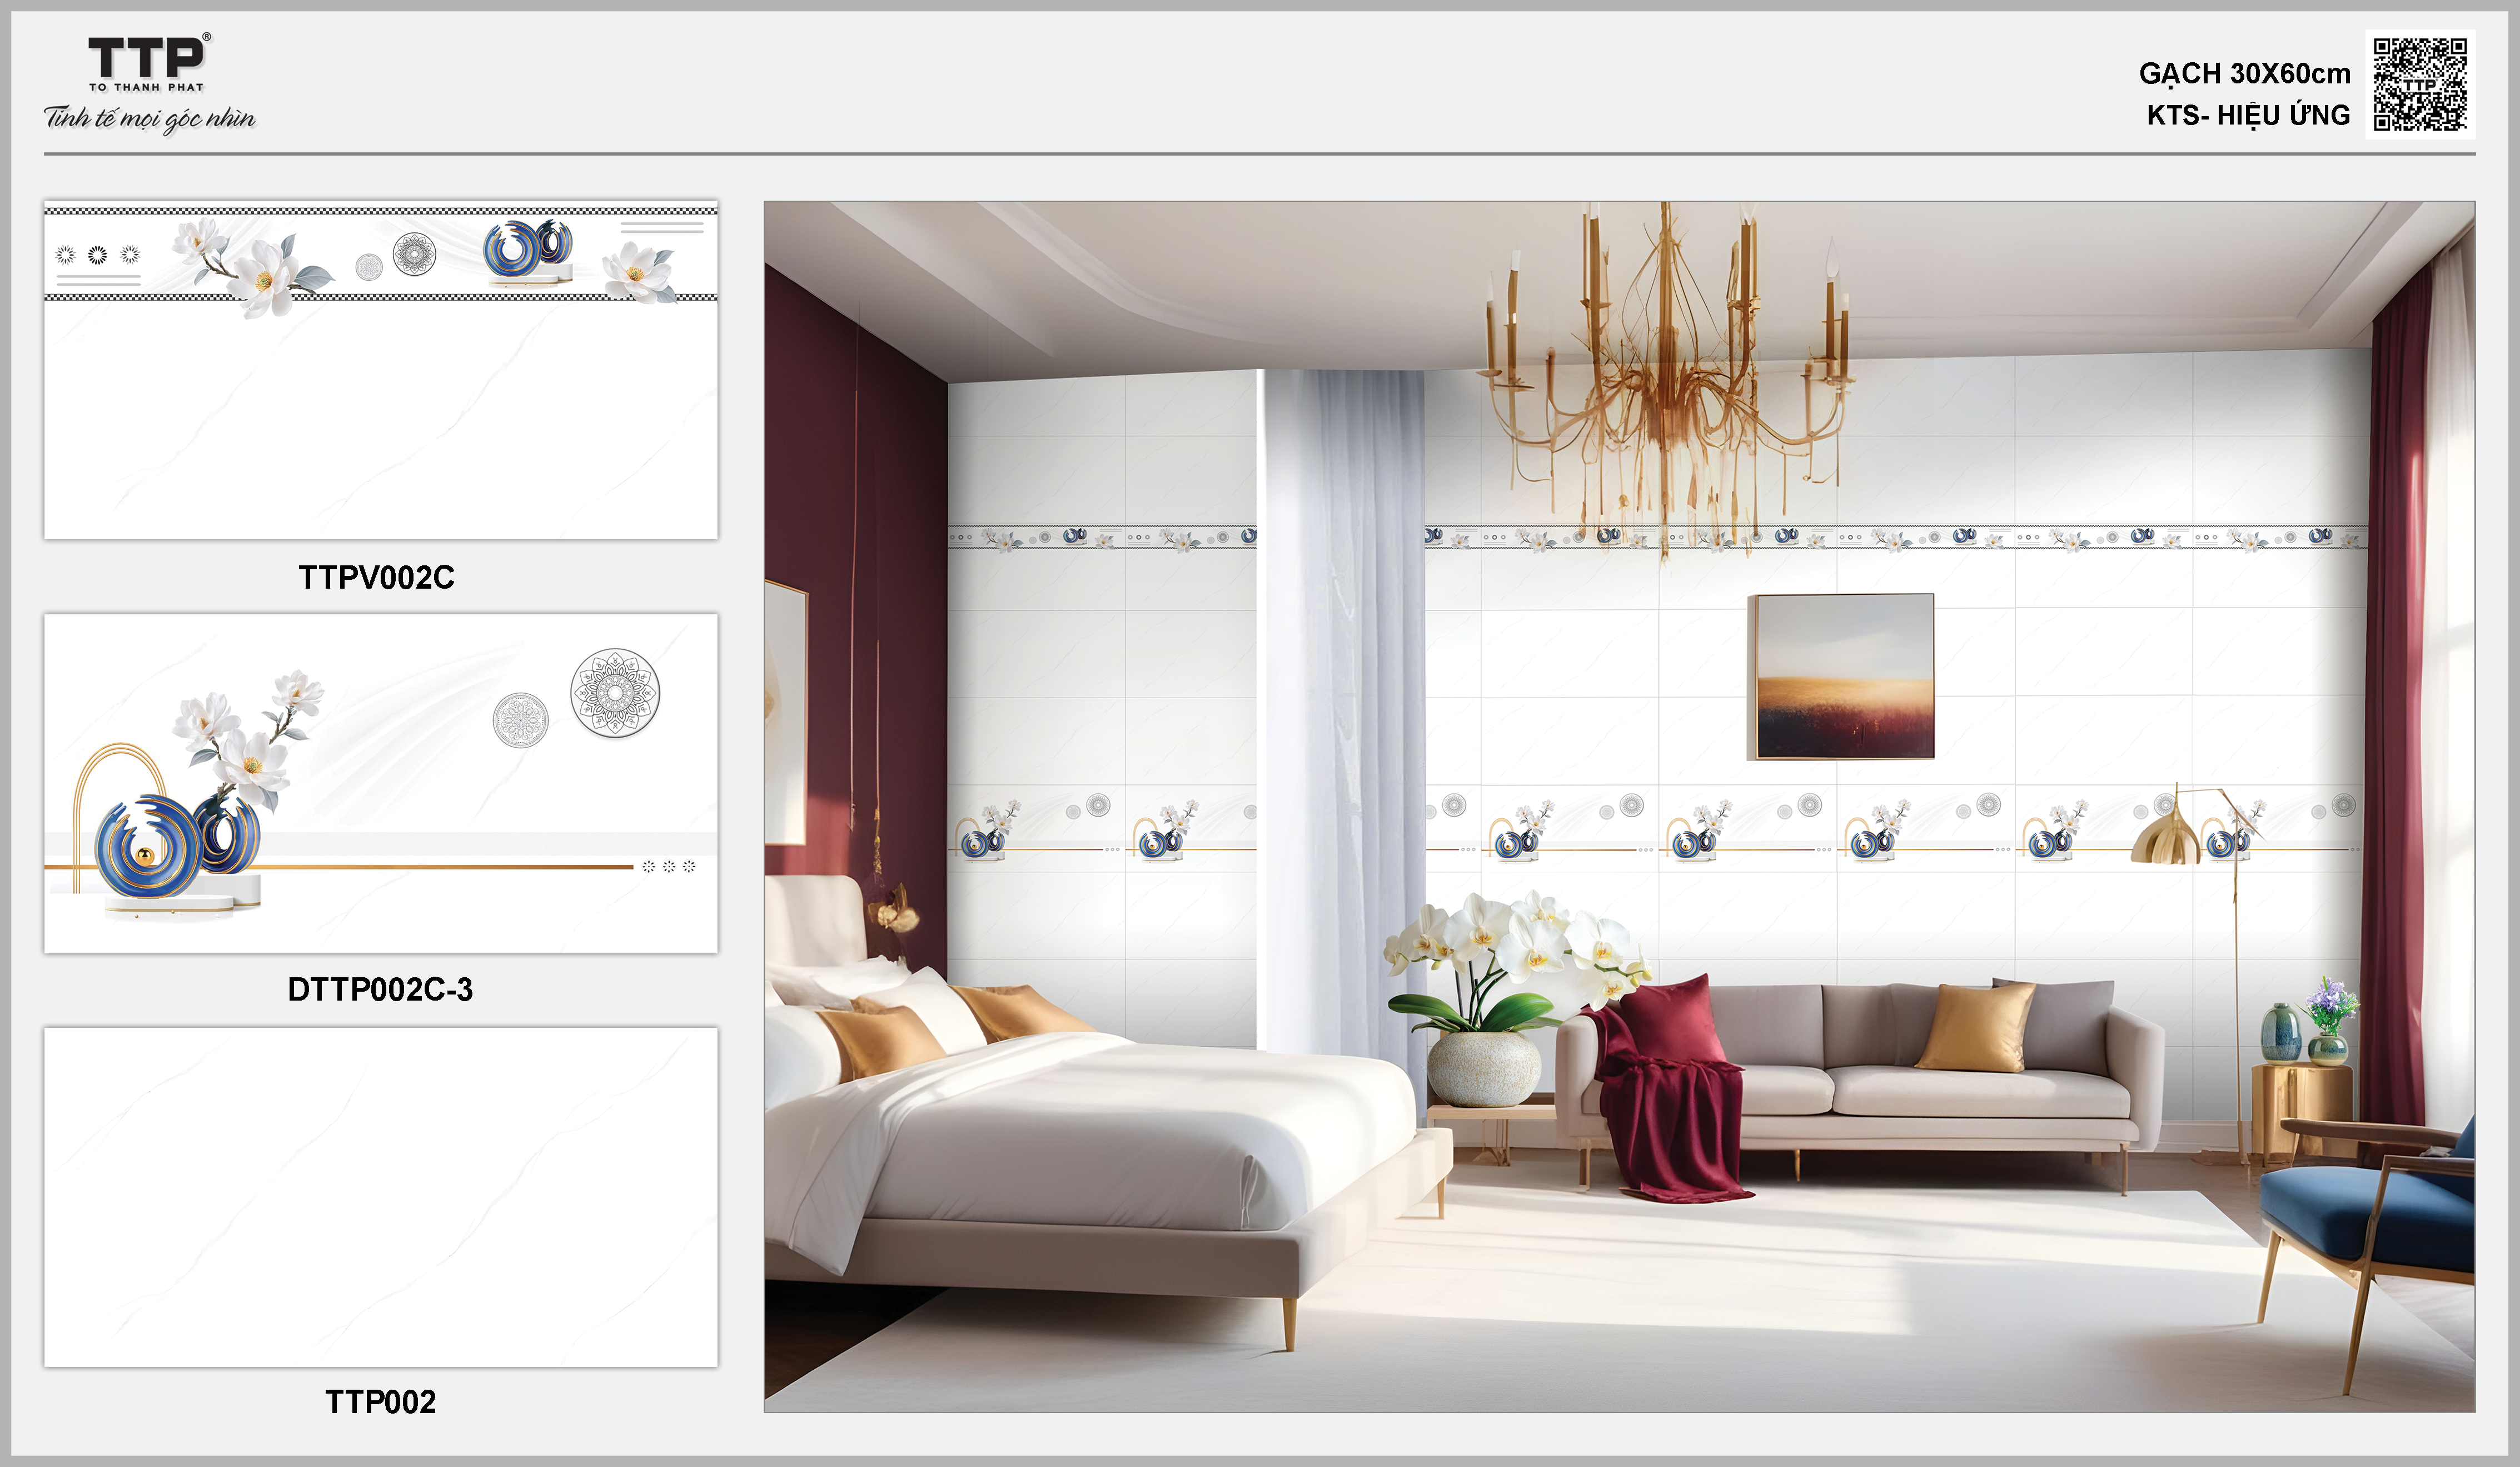Click the 'TTPV002C' product code label

[x=377, y=577]
